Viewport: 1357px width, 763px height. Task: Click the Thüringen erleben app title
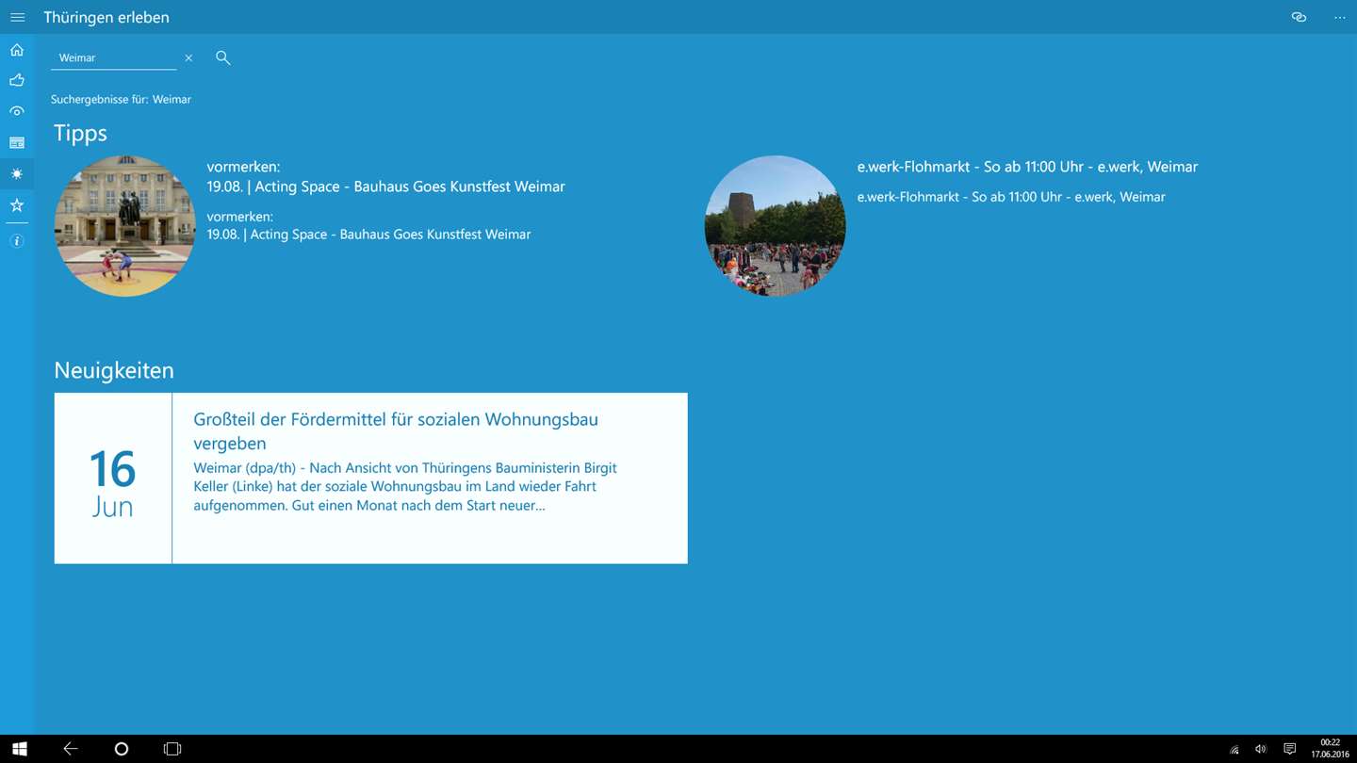tap(106, 17)
